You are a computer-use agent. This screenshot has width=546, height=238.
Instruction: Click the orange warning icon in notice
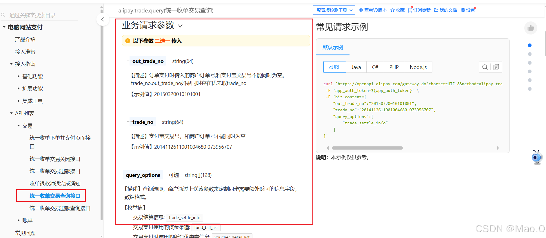point(128,41)
